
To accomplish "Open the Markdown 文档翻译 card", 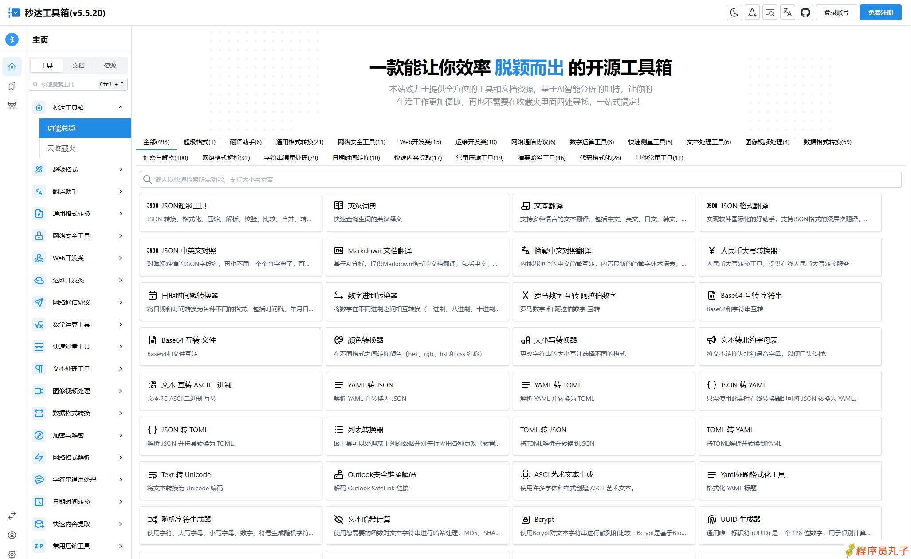I will (x=417, y=257).
